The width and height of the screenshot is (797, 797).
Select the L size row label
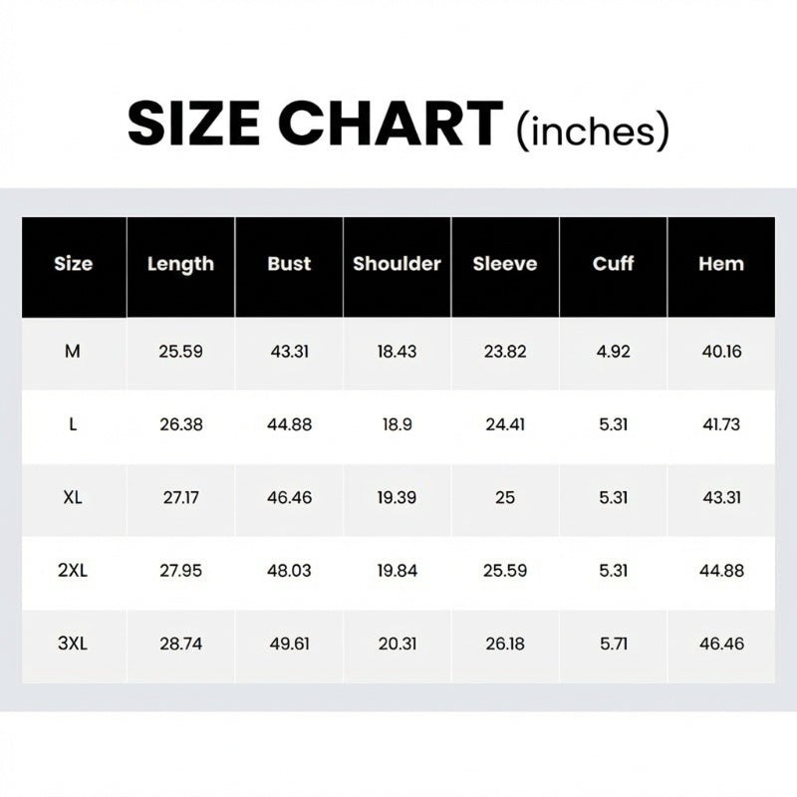tap(73, 424)
